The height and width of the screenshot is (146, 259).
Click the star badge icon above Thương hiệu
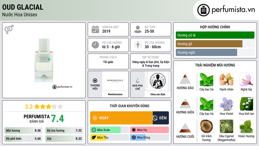click(95, 81)
